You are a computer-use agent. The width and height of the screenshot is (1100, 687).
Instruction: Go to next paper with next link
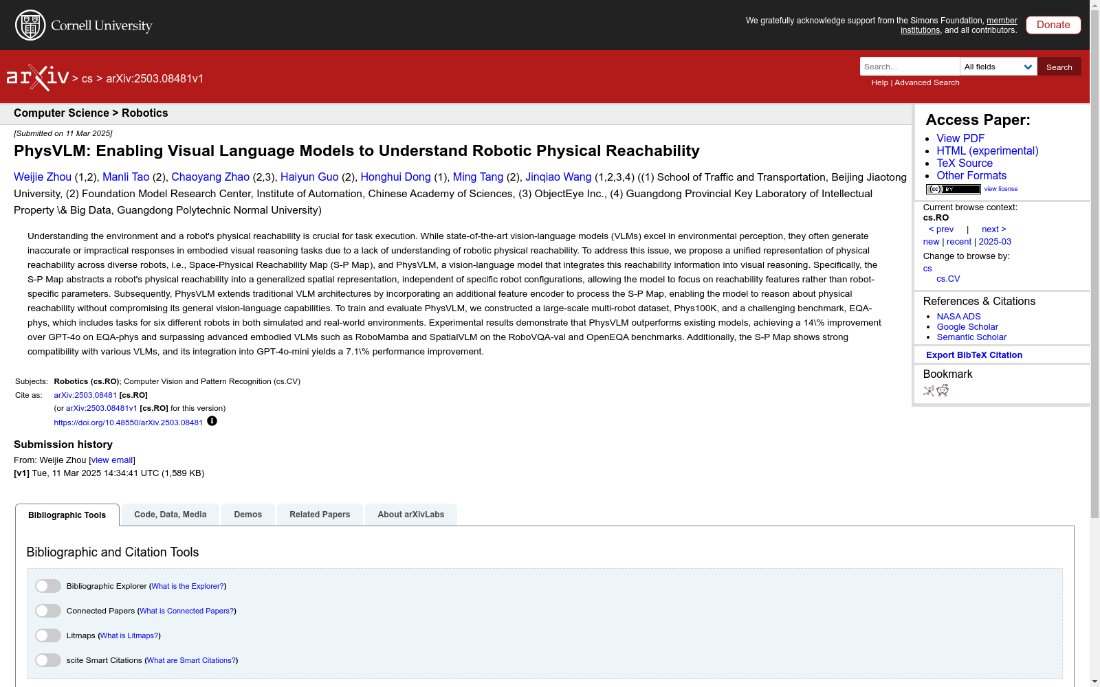click(x=994, y=229)
